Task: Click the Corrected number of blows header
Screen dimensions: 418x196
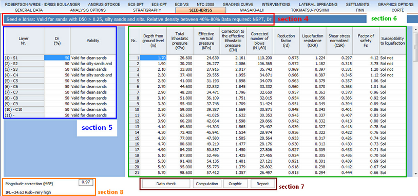Action: tap(260, 41)
